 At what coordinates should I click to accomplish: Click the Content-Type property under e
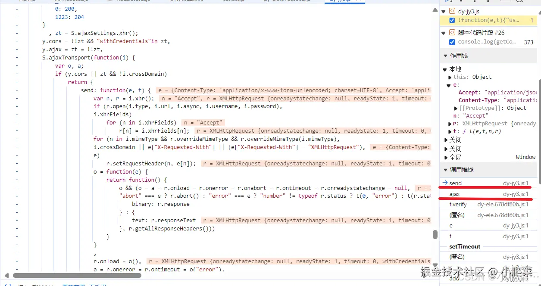point(498,100)
